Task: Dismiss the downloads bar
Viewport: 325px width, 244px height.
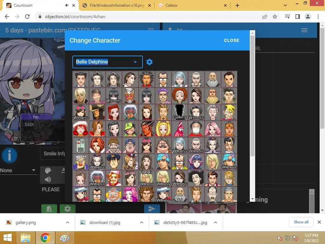Action: (319, 222)
